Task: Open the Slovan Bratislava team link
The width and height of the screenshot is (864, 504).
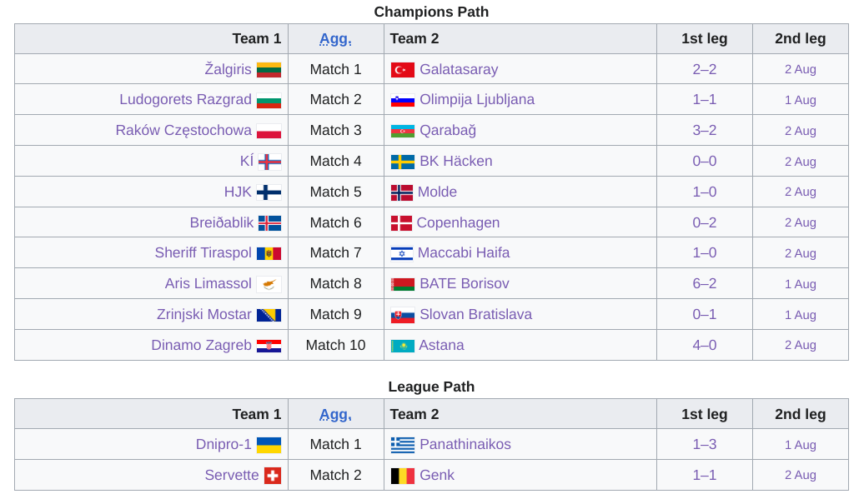Action: [476, 315]
